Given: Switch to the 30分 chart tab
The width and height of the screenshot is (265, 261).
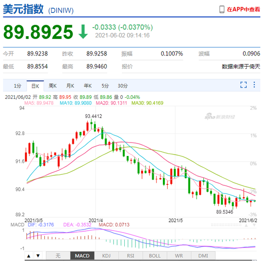Looking at the screenshot, I should tap(123, 86).
